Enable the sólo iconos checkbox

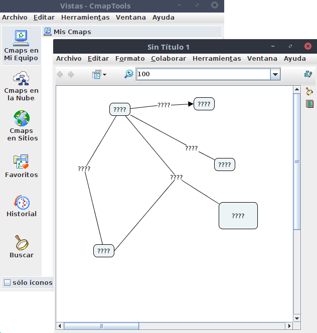(x=7, y=282)
